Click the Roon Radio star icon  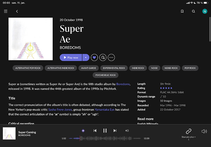(83, 131)
